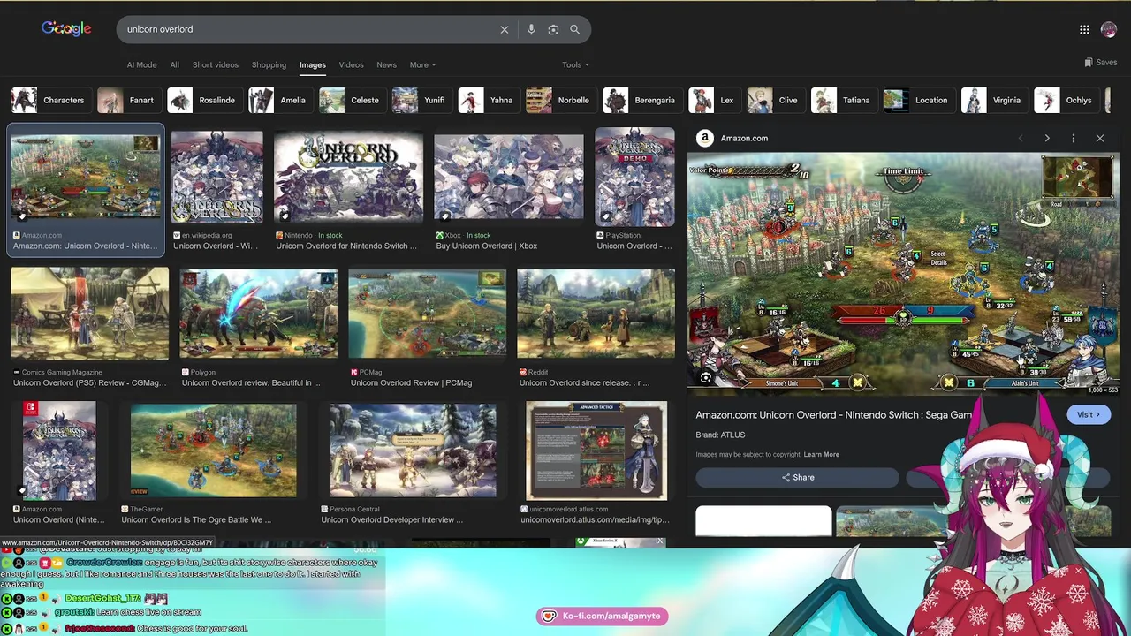Click the Ko-fi.com/amalgamyte banner
Viewport: 1131px width, 636px height.
pos(603,616)
